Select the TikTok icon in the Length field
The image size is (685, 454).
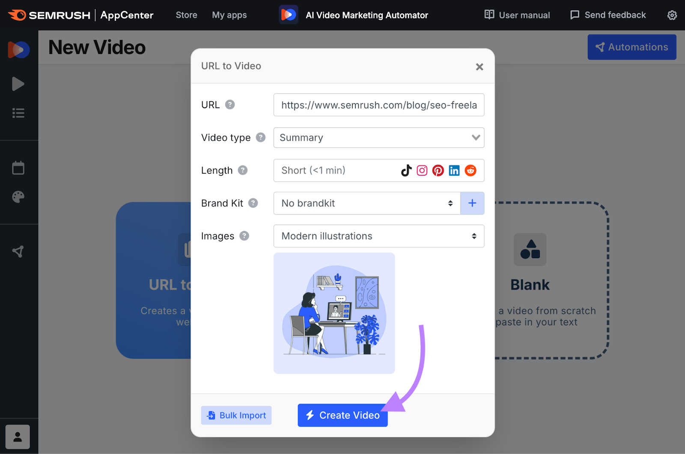pyautogui.click(x=405, y=170)
